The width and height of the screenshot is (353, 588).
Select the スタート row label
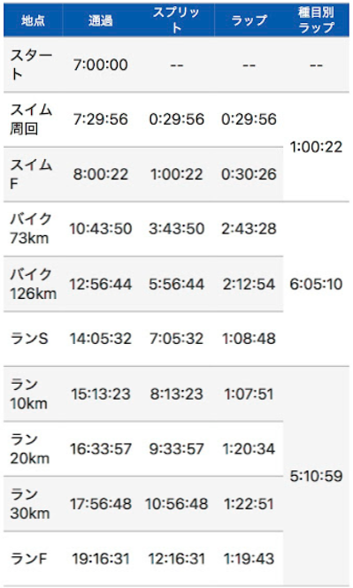(x=31, y=65)
